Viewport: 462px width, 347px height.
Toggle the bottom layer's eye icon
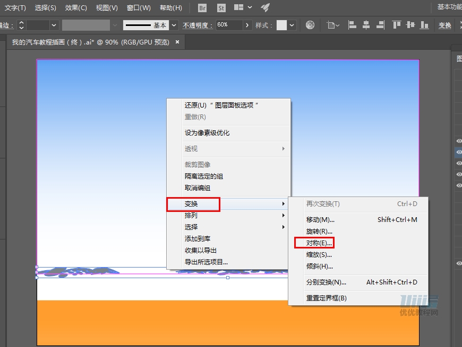pos(458,263)
